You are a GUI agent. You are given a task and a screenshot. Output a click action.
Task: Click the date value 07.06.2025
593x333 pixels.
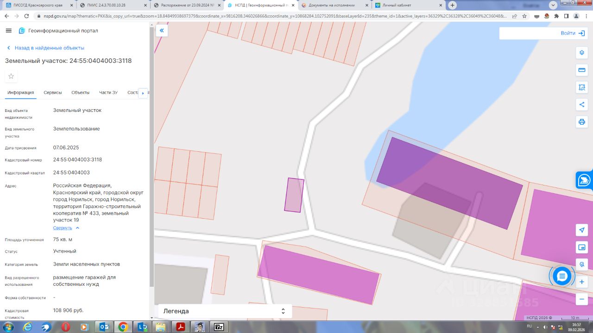(x=66, y=148)
